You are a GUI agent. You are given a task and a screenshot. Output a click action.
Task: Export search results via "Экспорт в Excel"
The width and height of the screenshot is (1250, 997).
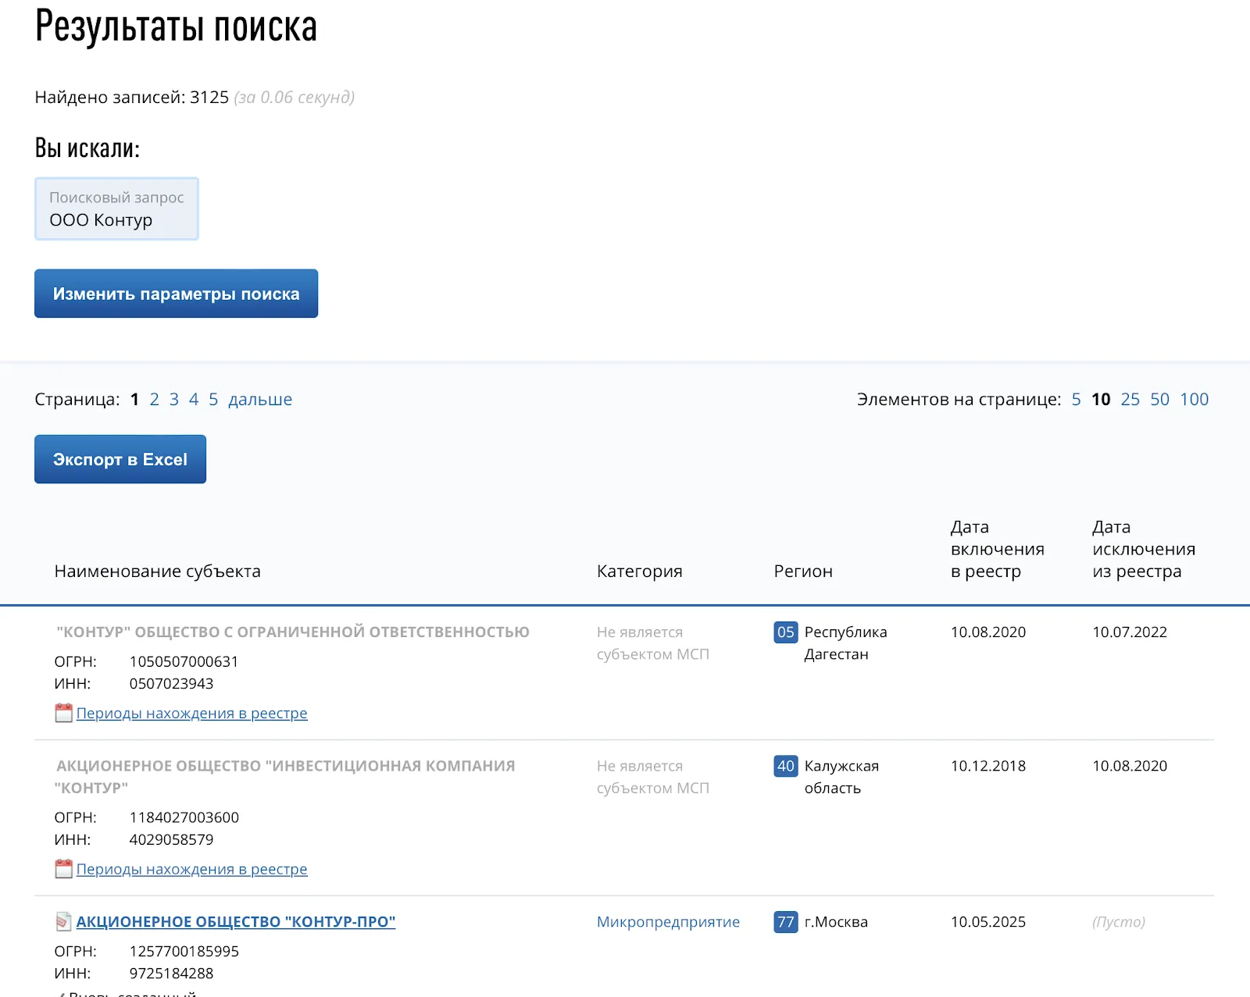coord(120,459)
